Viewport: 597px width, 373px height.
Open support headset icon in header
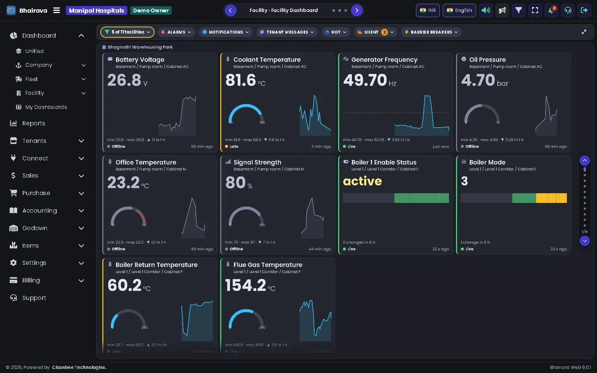(568, 10)
